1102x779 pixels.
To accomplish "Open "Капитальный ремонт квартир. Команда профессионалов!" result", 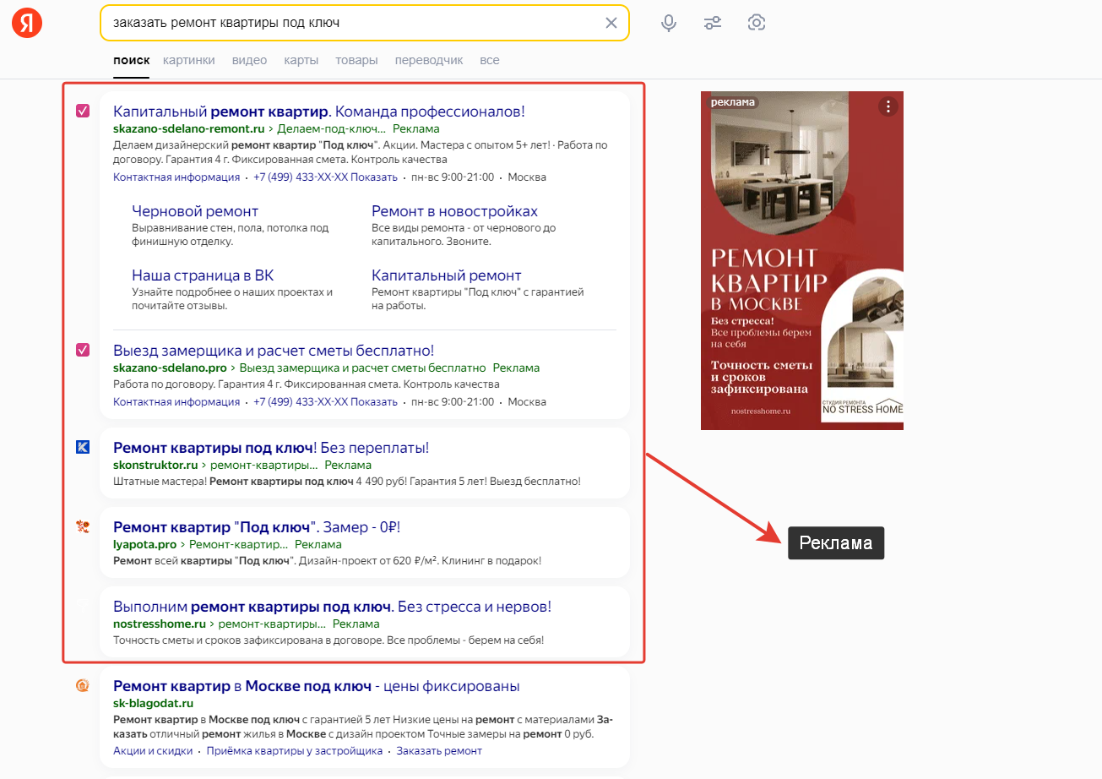I will tap(319, 111).
